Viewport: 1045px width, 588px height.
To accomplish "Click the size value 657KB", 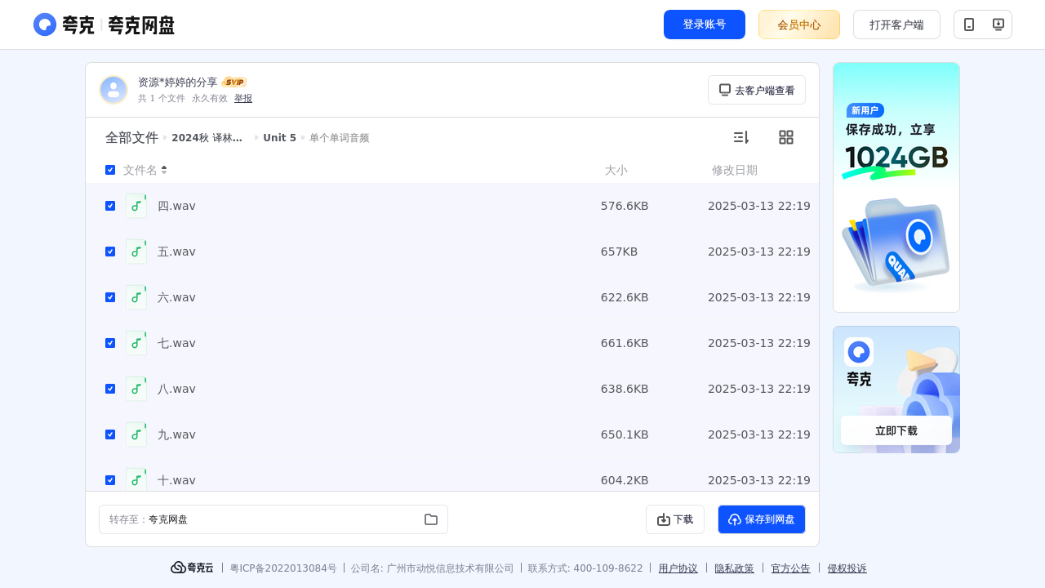I will pos(620,252).
